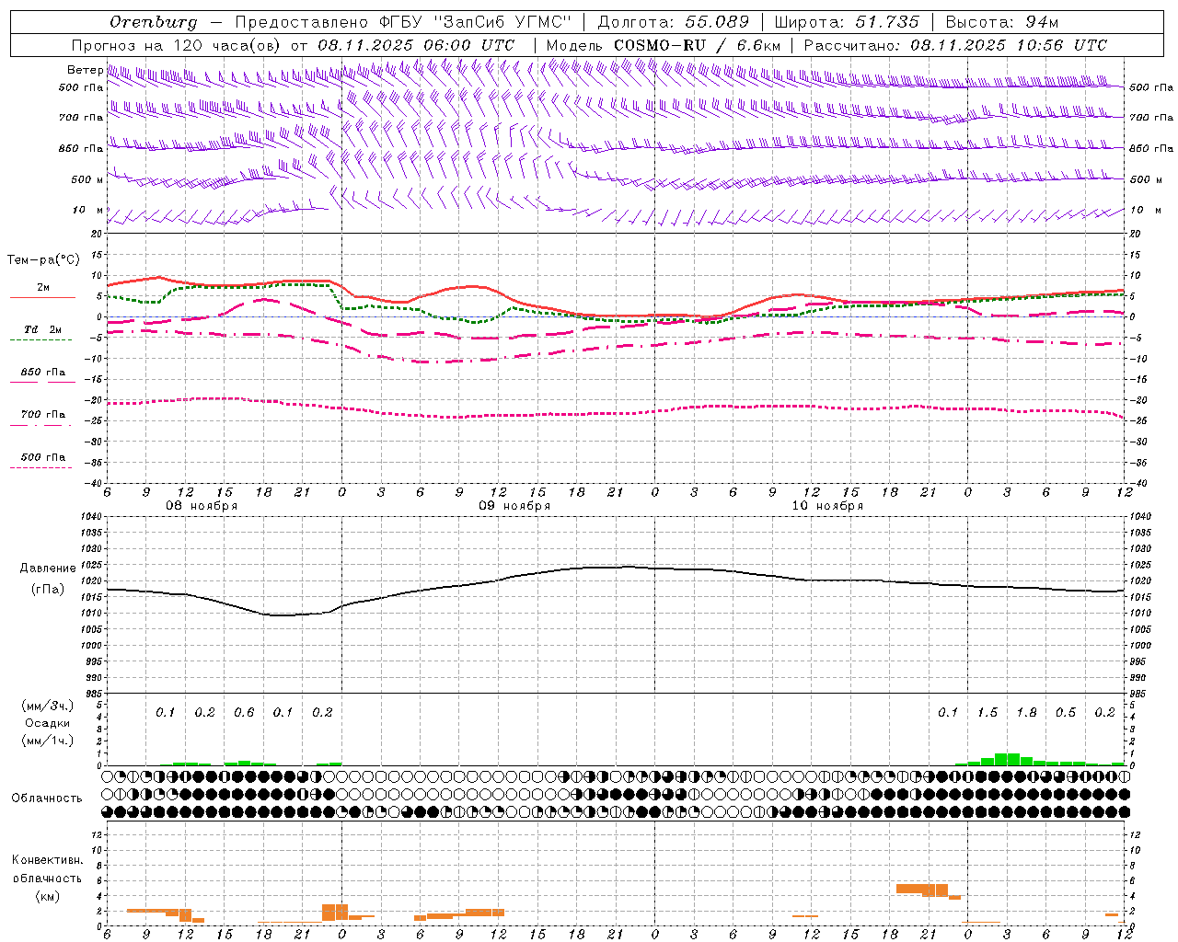Click the 700 гПа entry in temperature legend

coord(43,415)
